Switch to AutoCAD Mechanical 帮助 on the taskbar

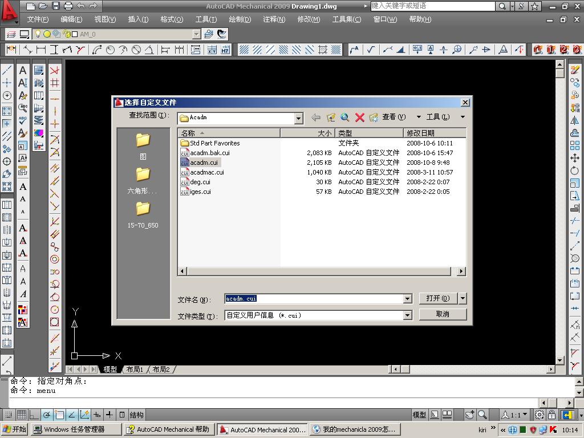169,429
